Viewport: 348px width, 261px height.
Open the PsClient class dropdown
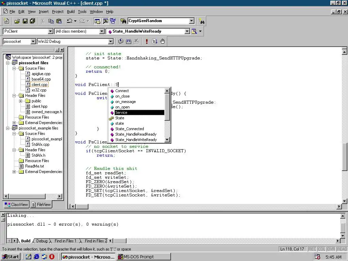(x=51, y=31)
